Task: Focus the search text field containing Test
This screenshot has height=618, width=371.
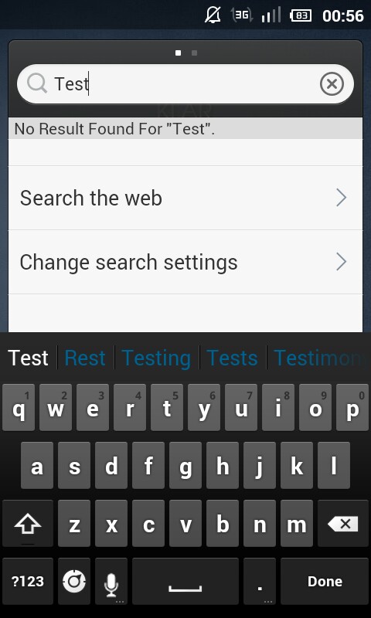Action: click(x=185, y=84)
